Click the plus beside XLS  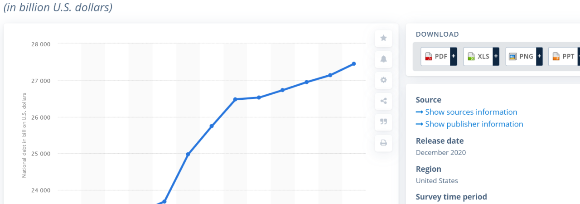pos(496,57)
